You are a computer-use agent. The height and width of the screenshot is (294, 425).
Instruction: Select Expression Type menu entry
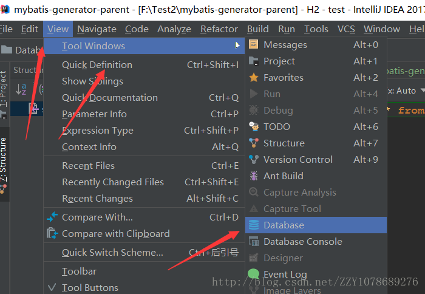(x=144, y=131)
